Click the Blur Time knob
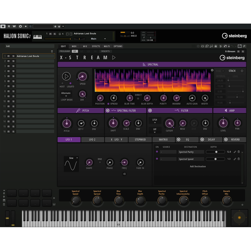Image resolution: width=251 pixels, height=251 pixels. pos(130,98)
